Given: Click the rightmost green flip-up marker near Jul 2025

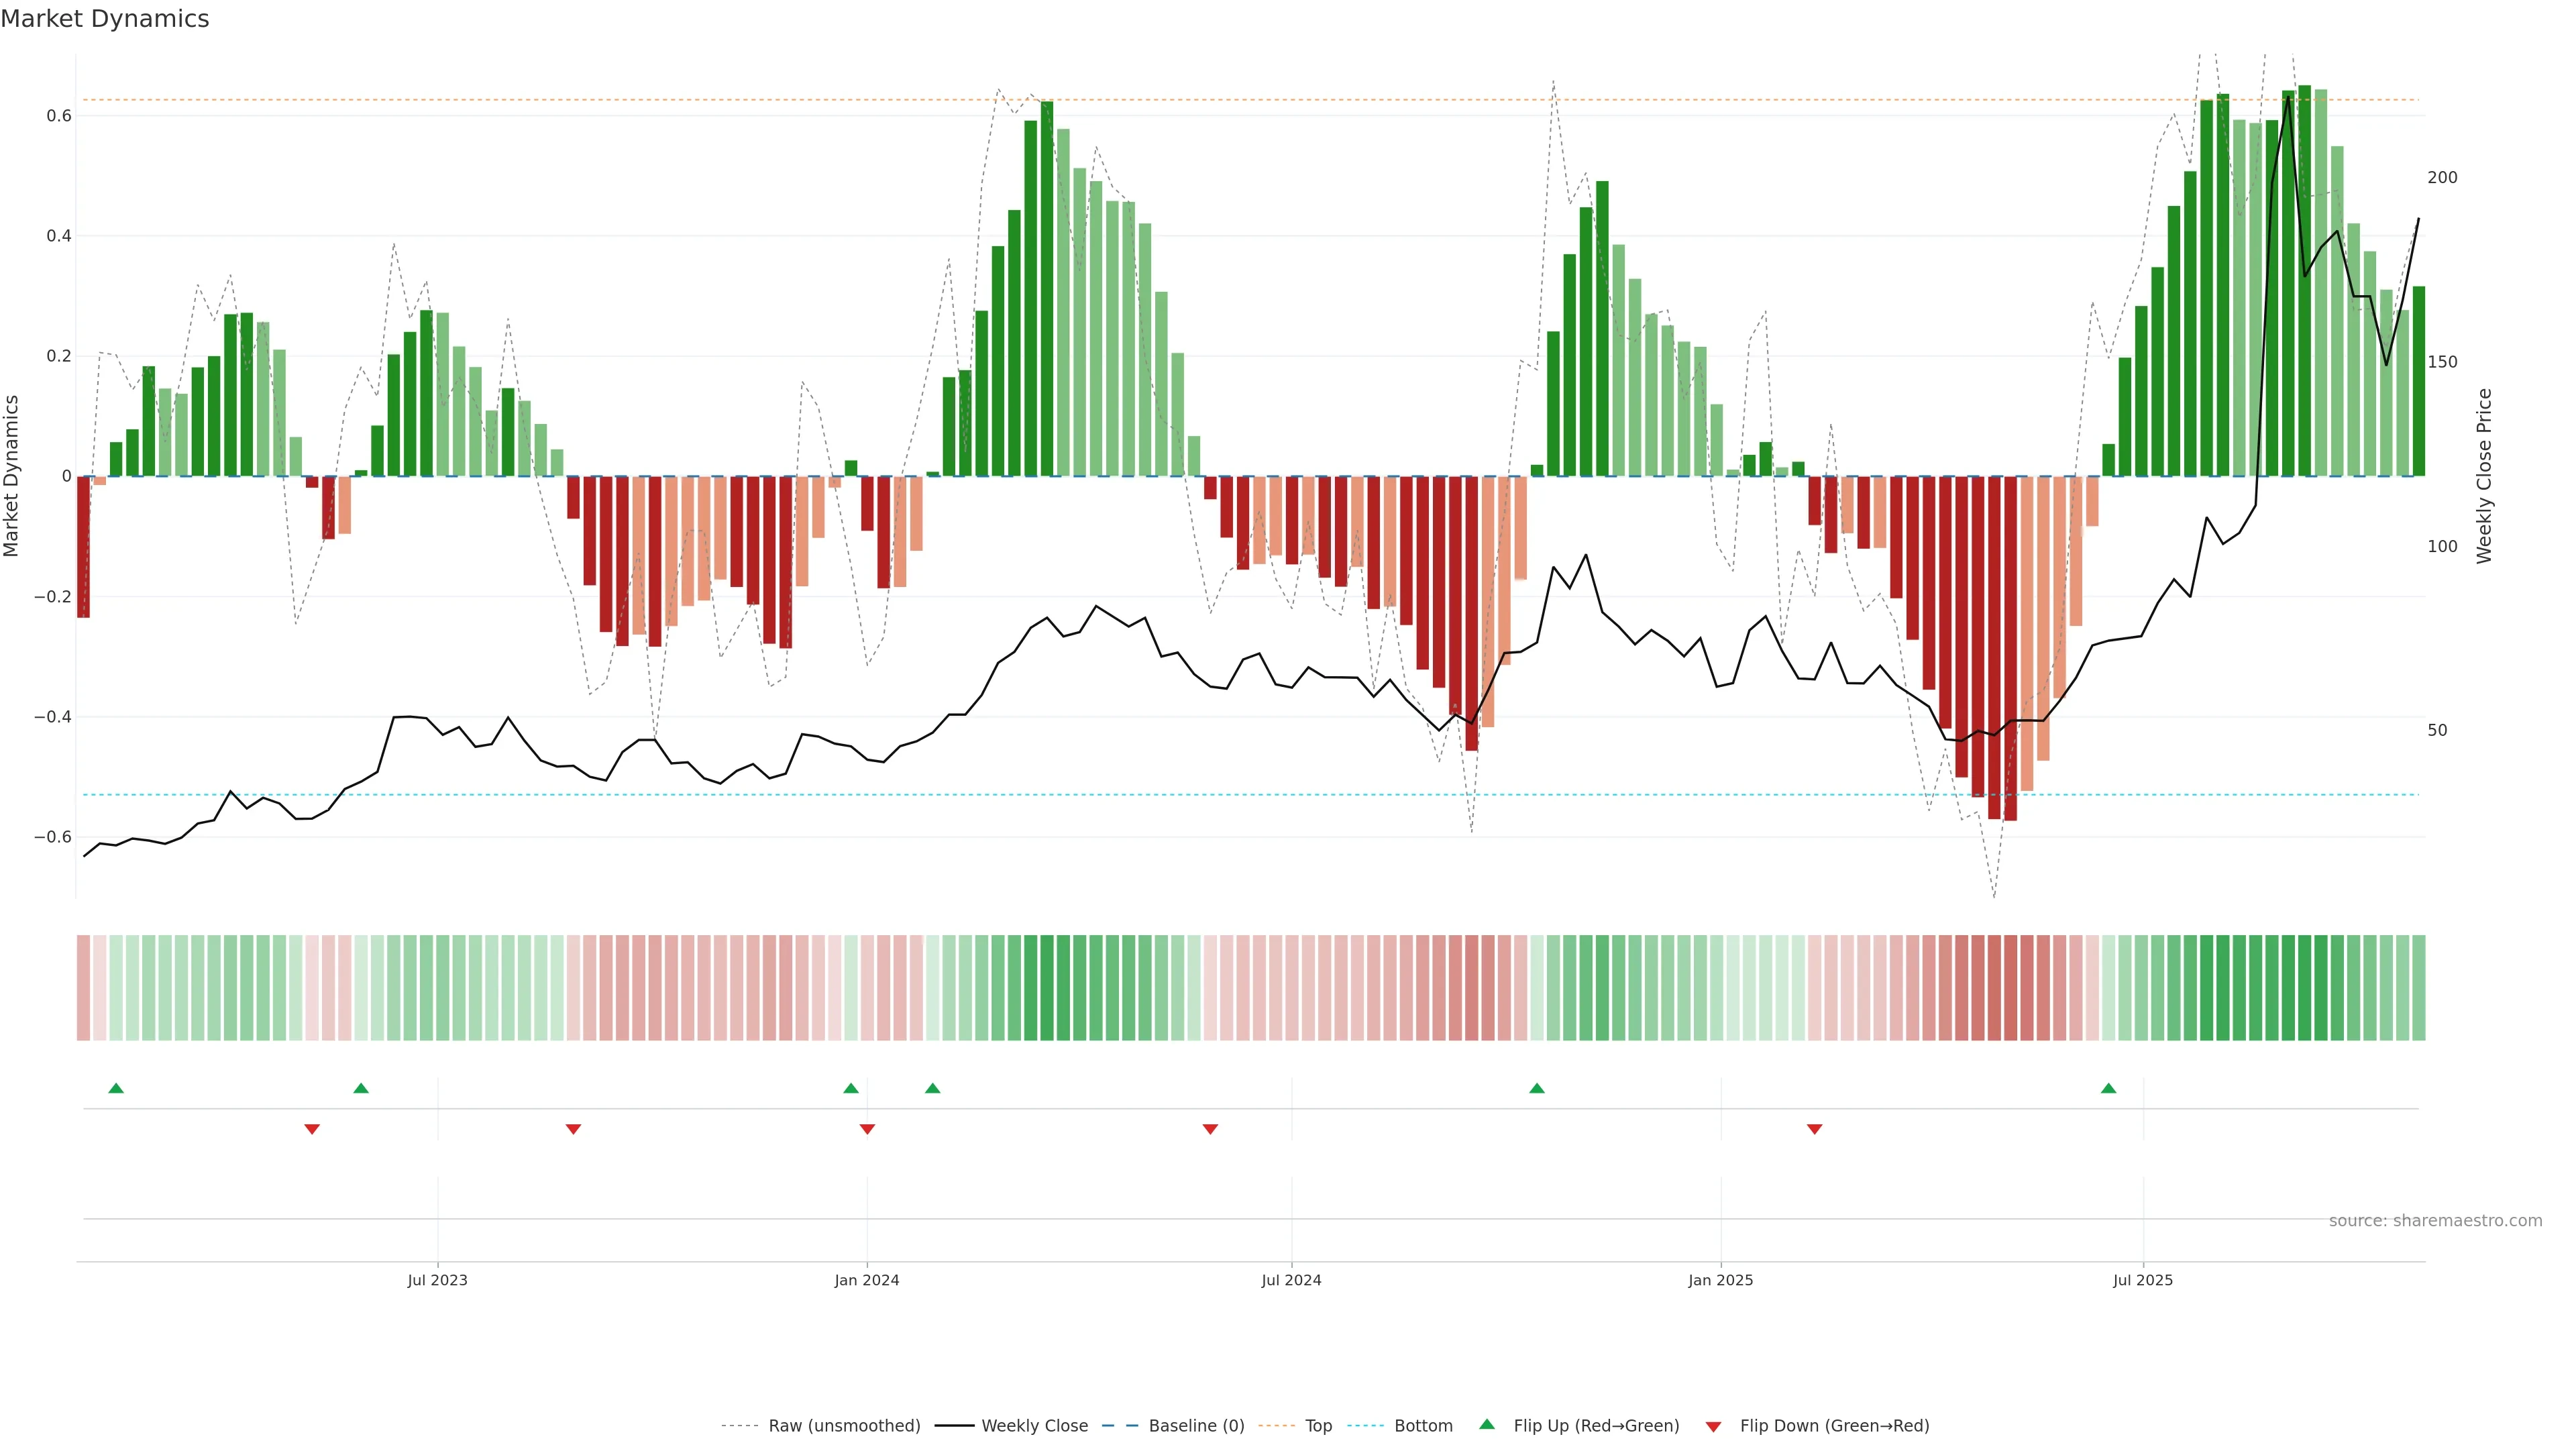Looking at the screenshot, I should coord(2108,1088).
